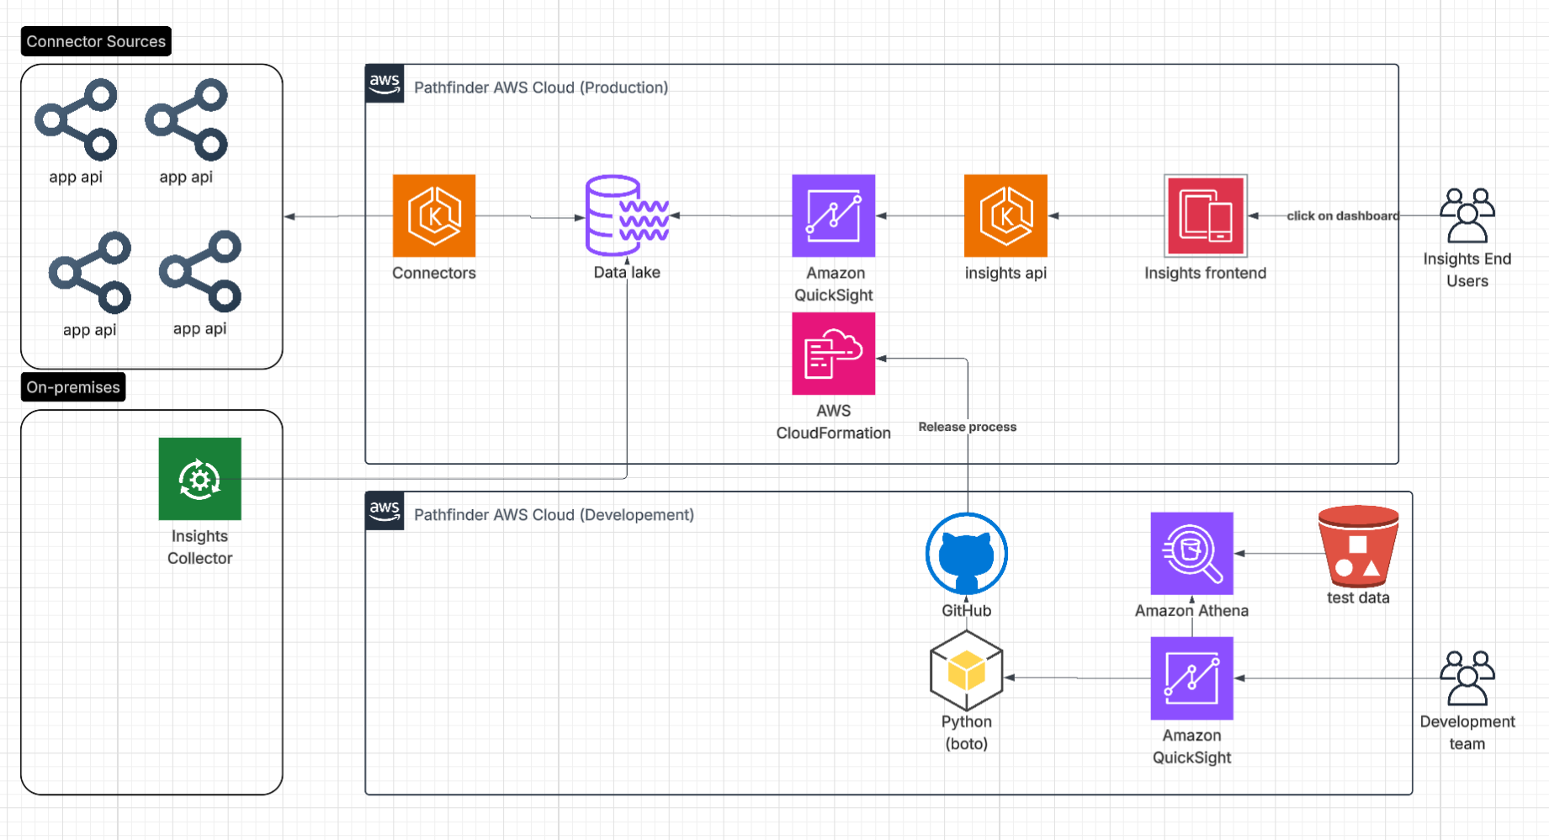Select the pink AWS CloudFormation icon
The image size is (1549, 840).
[x=834, y=354]
